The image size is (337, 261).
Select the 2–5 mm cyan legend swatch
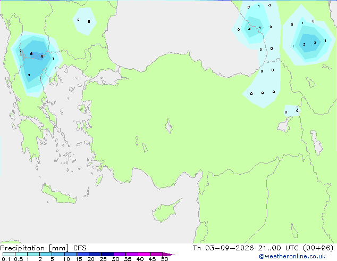click(46, 254)
